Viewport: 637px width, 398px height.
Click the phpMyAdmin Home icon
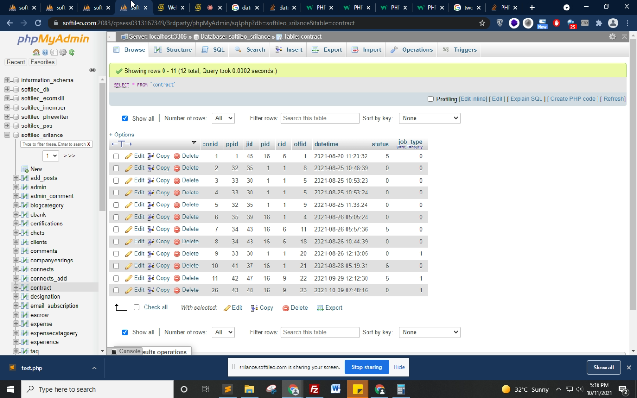[x=36, y=52]
